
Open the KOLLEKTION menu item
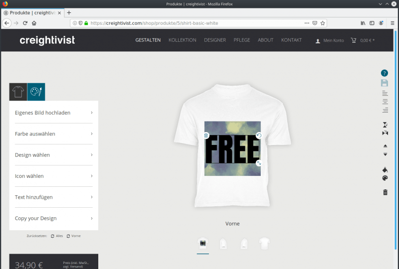[182, 40]
